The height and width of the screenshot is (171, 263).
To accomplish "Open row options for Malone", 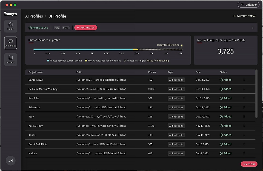I will pos(244,153).
